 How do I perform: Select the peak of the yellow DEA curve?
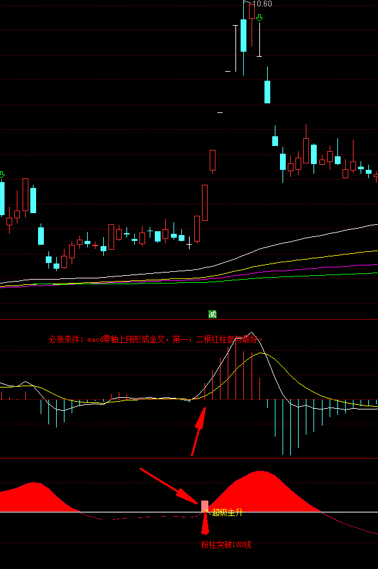(260, 353)
